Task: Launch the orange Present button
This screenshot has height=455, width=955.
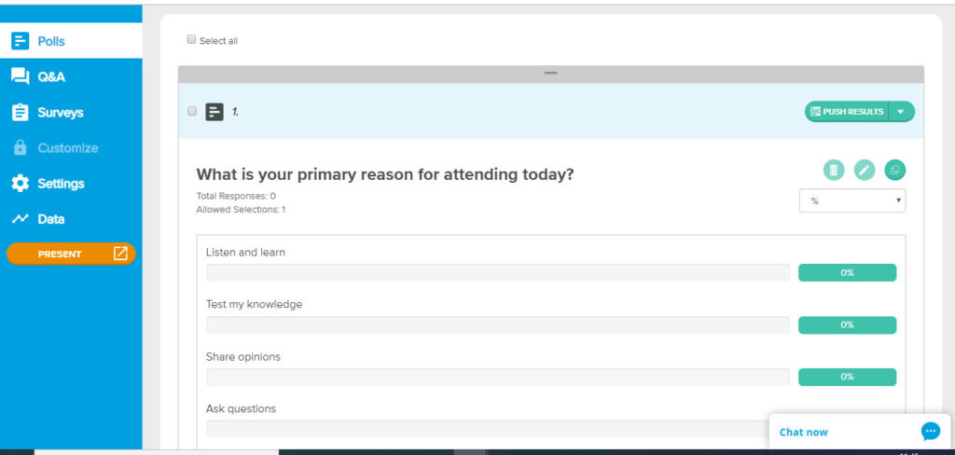Action: pyautogui.click(x=71, y=254)
